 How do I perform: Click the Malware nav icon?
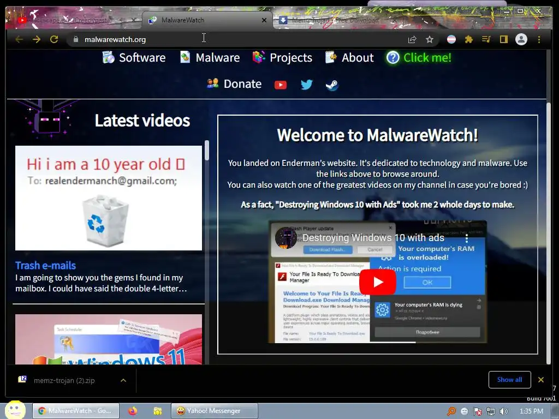pos(185,57)
